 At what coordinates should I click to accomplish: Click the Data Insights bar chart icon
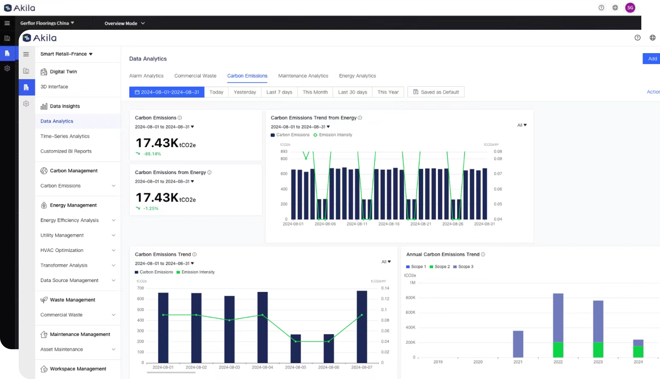click(x=44, y=106)
